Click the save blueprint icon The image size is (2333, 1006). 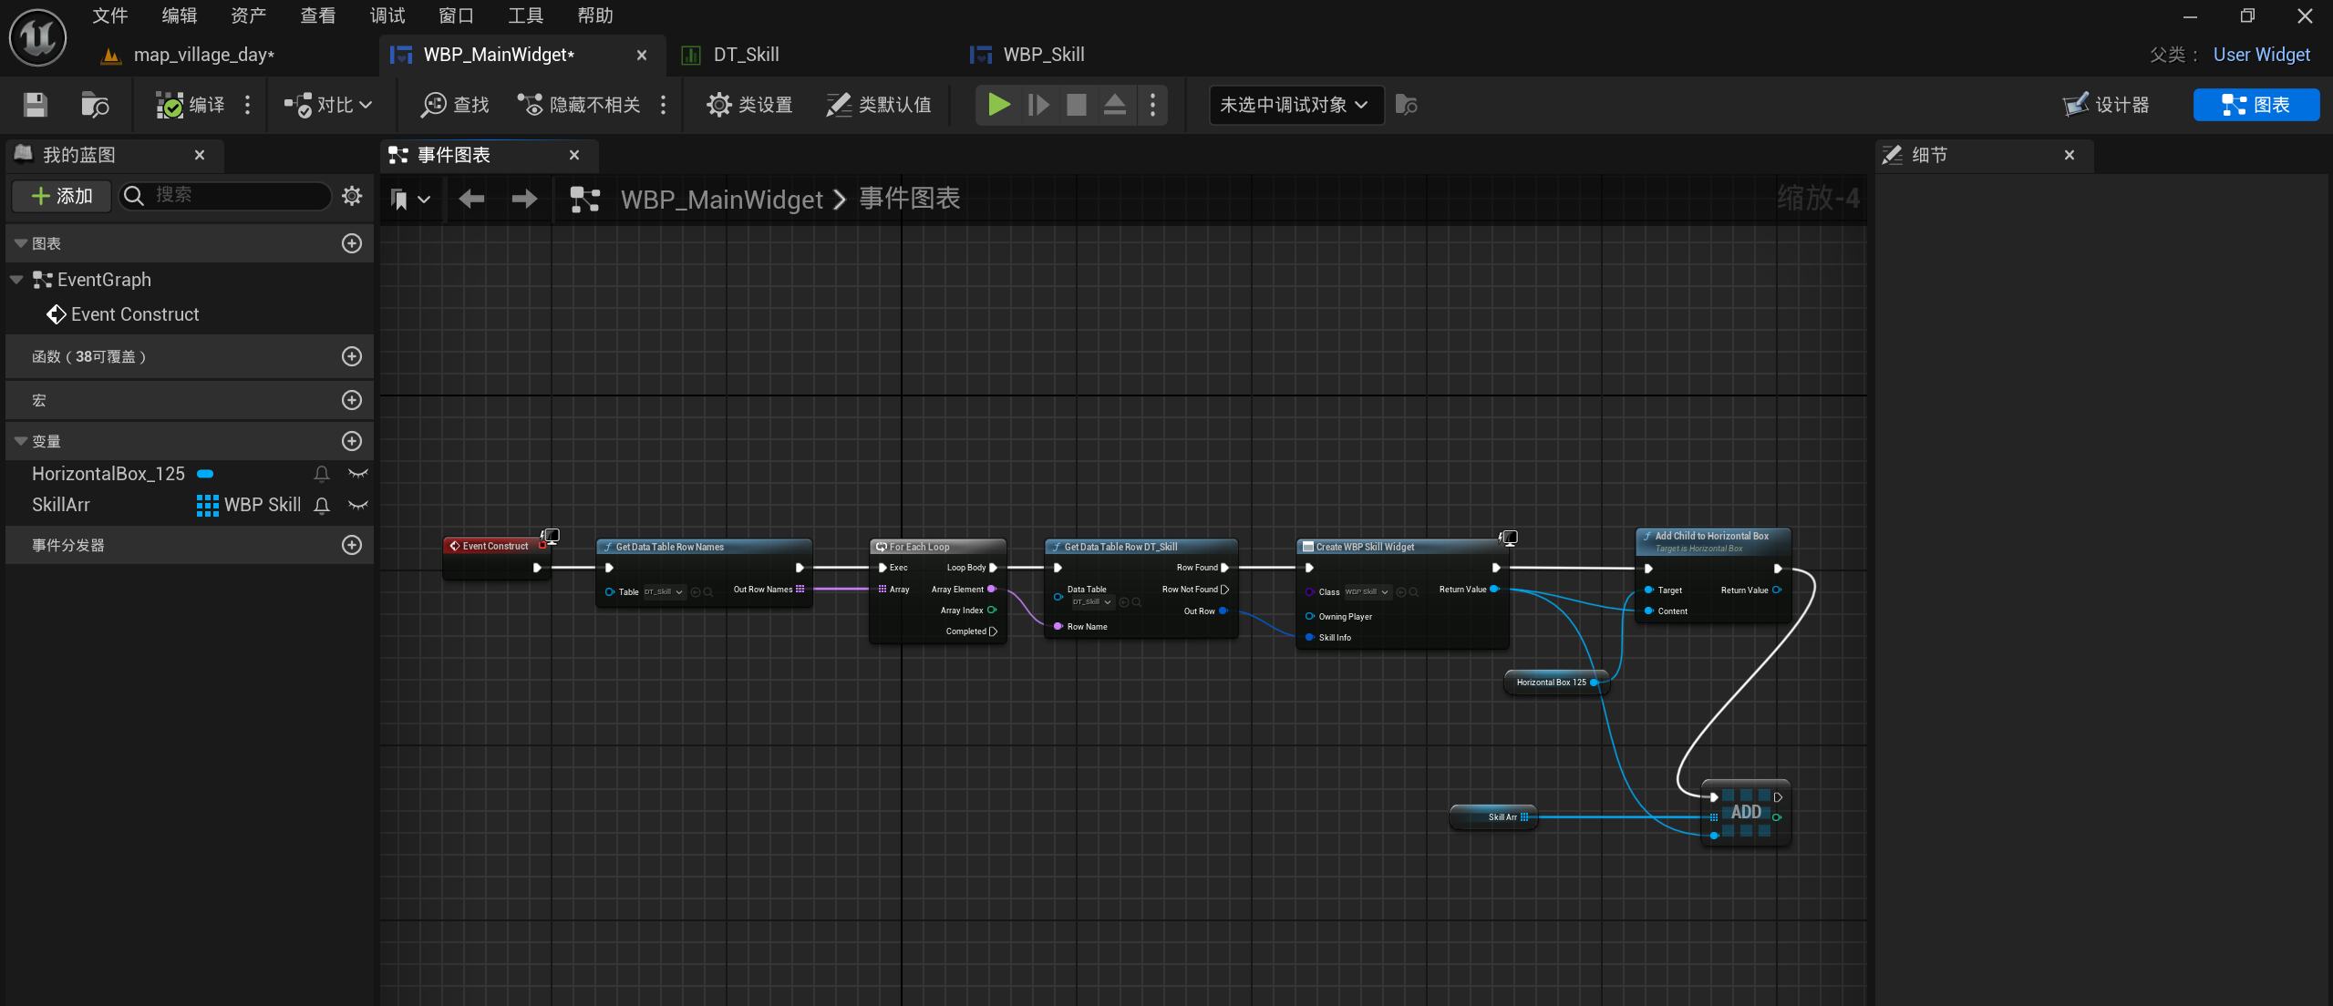pyautogui.click(x=35, y=105)
